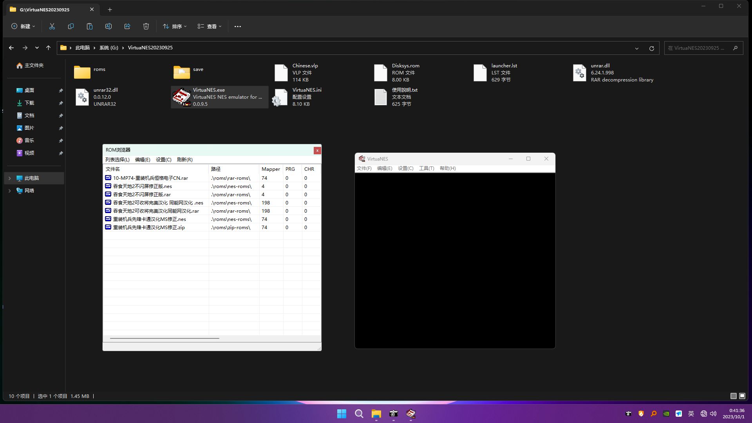752x423 pixels.
Task: Open 帮助(H) menu in VirtuaNES window
Action: click(448, 168)
